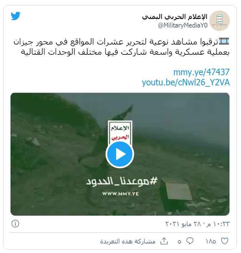Click the tweet Arabic body text

(122, 47)
